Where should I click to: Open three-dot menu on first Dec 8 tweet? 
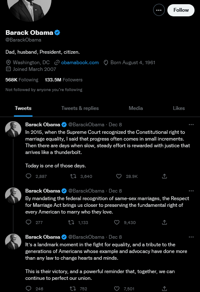click(x=191, y=125)
